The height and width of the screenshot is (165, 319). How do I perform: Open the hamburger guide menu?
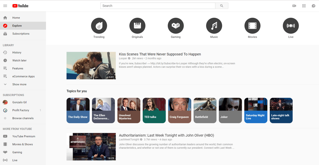tap(5, 6)
